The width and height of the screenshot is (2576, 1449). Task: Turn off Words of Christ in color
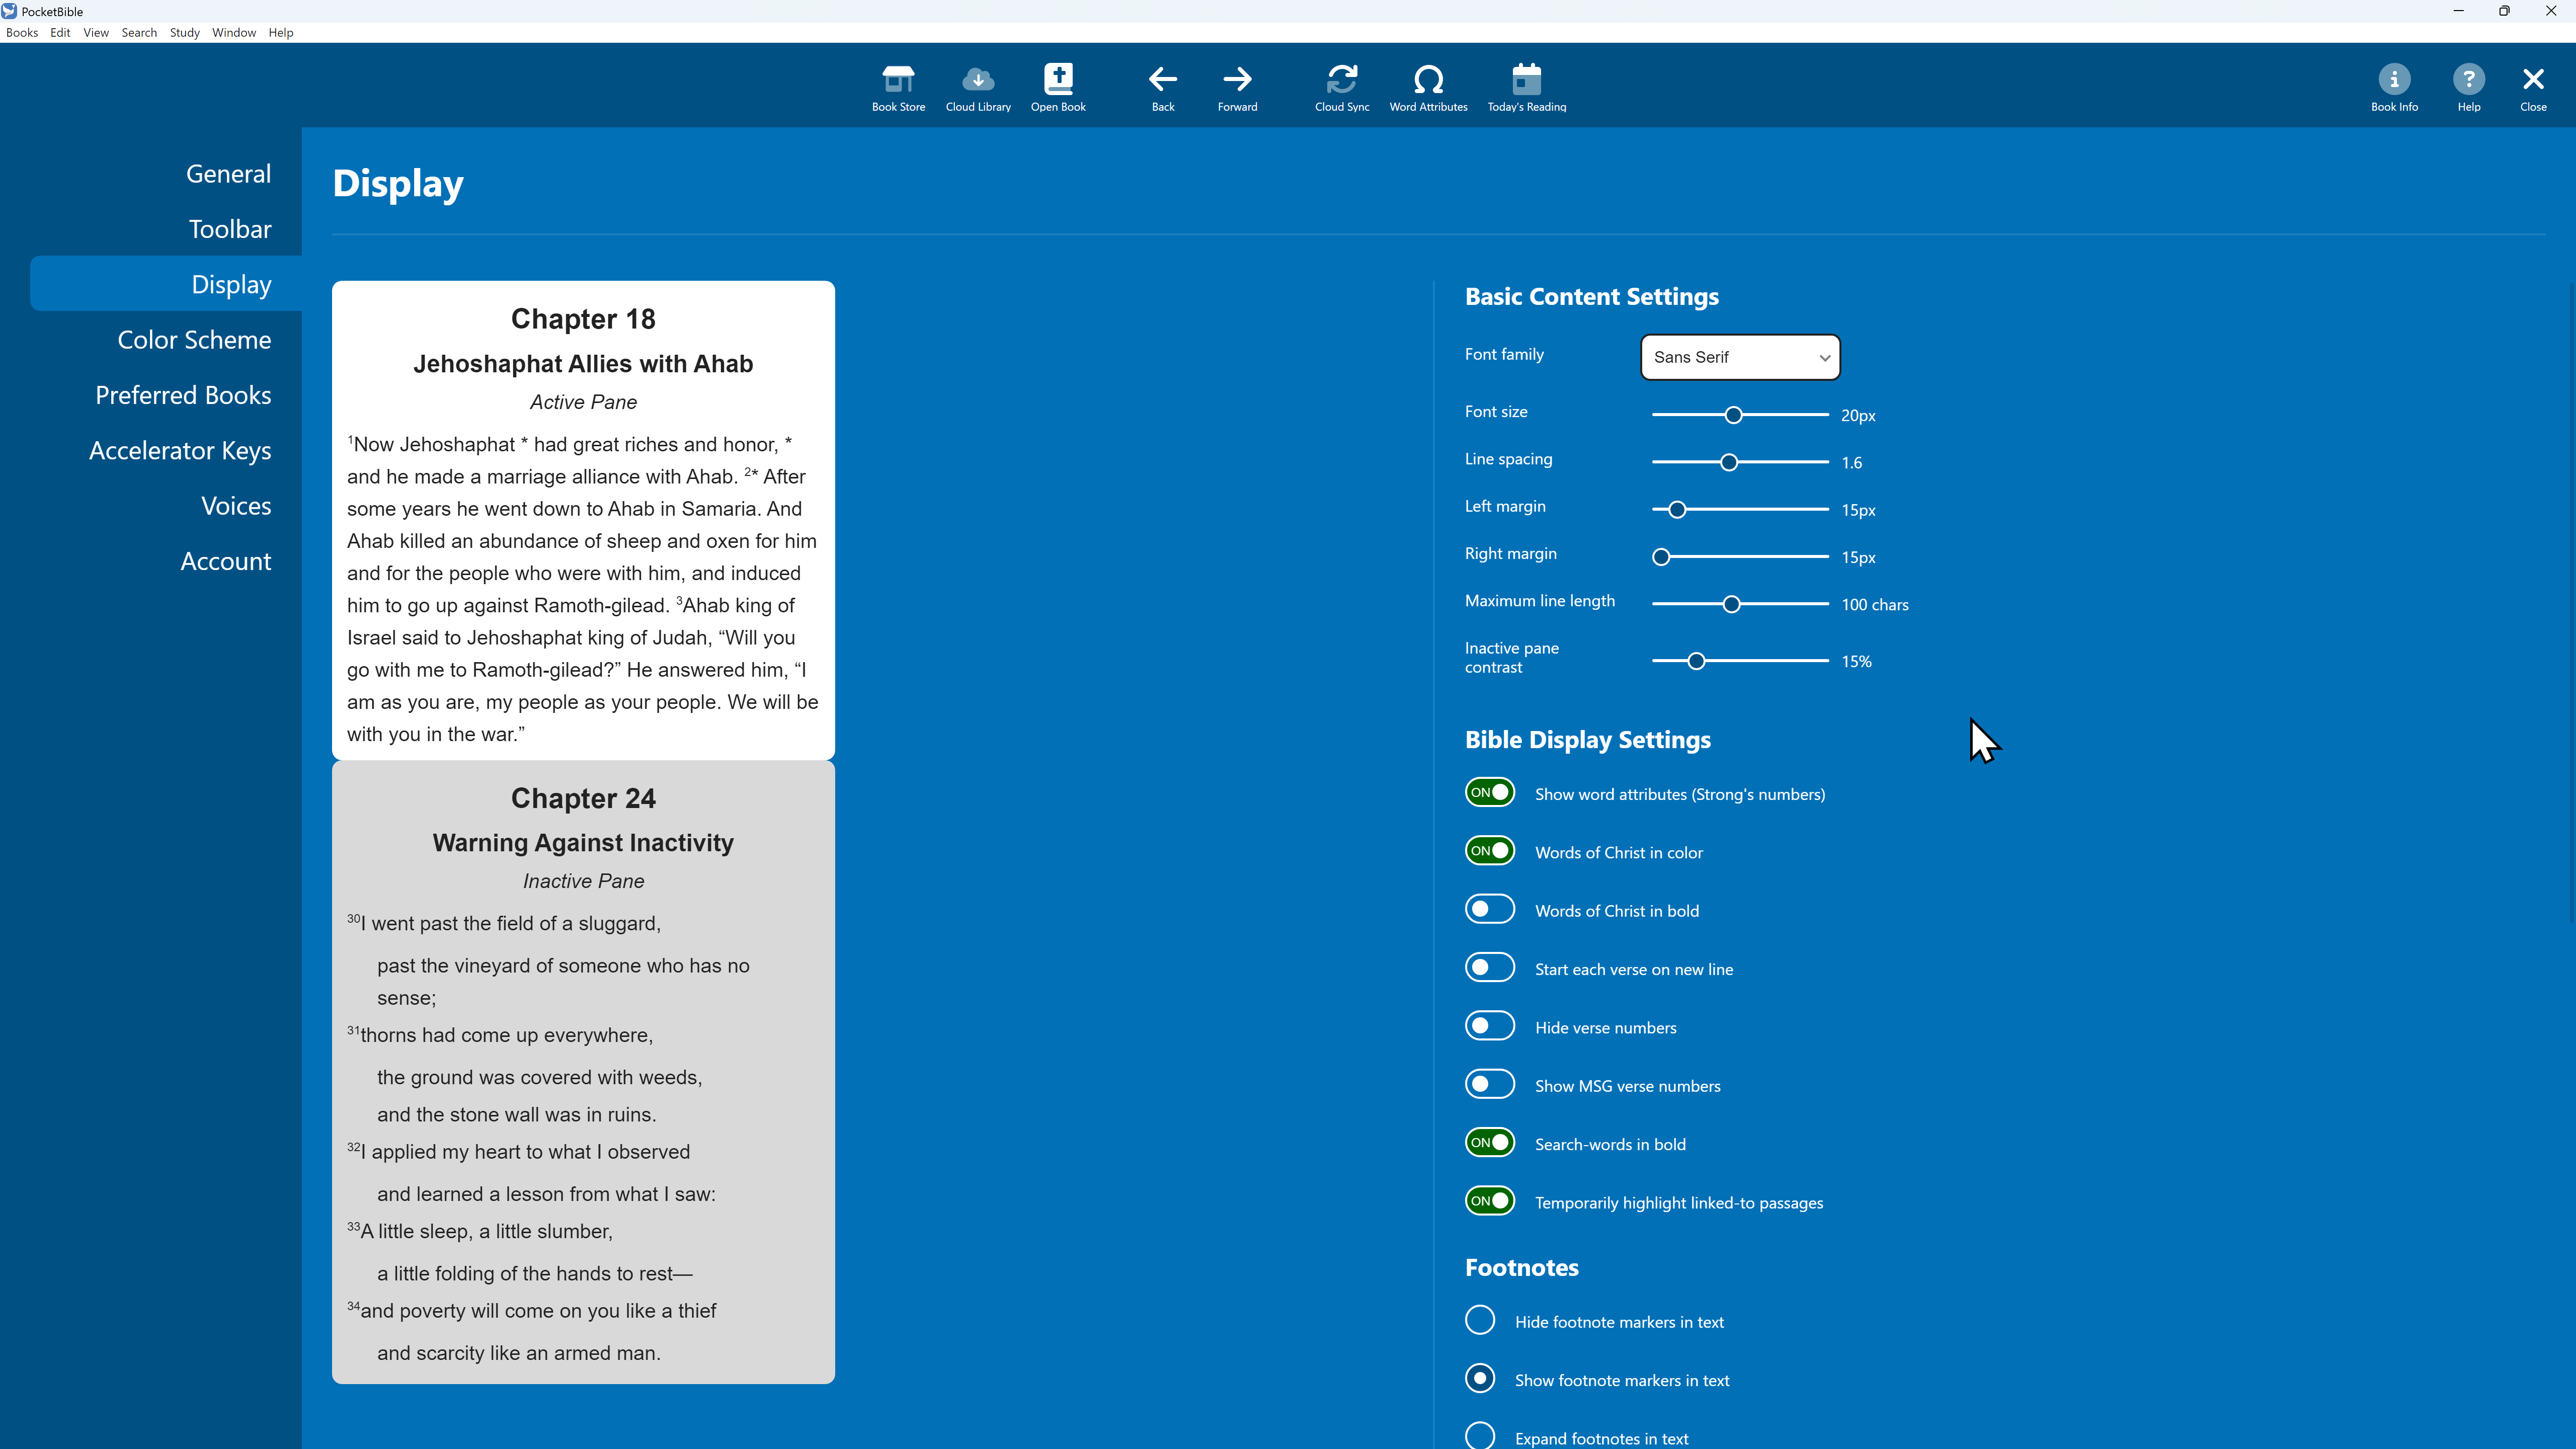(x=1490, y=851)
